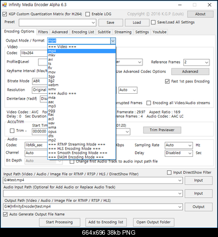Image resolution: width=218 pixels, height=237 pixels.
Task: Open the Youtube tab
Action: coord(160,32)
